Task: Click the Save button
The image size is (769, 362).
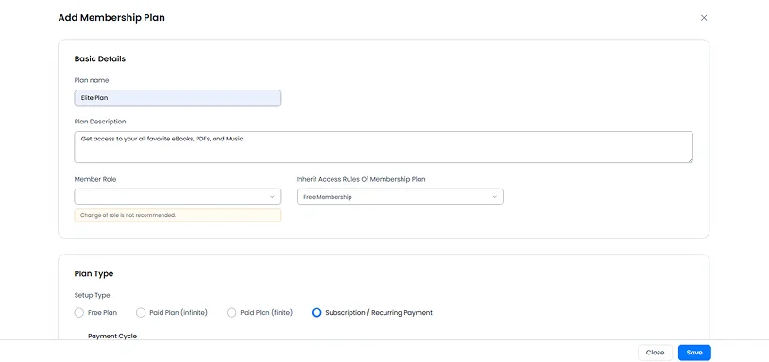Action: point(694,353)
